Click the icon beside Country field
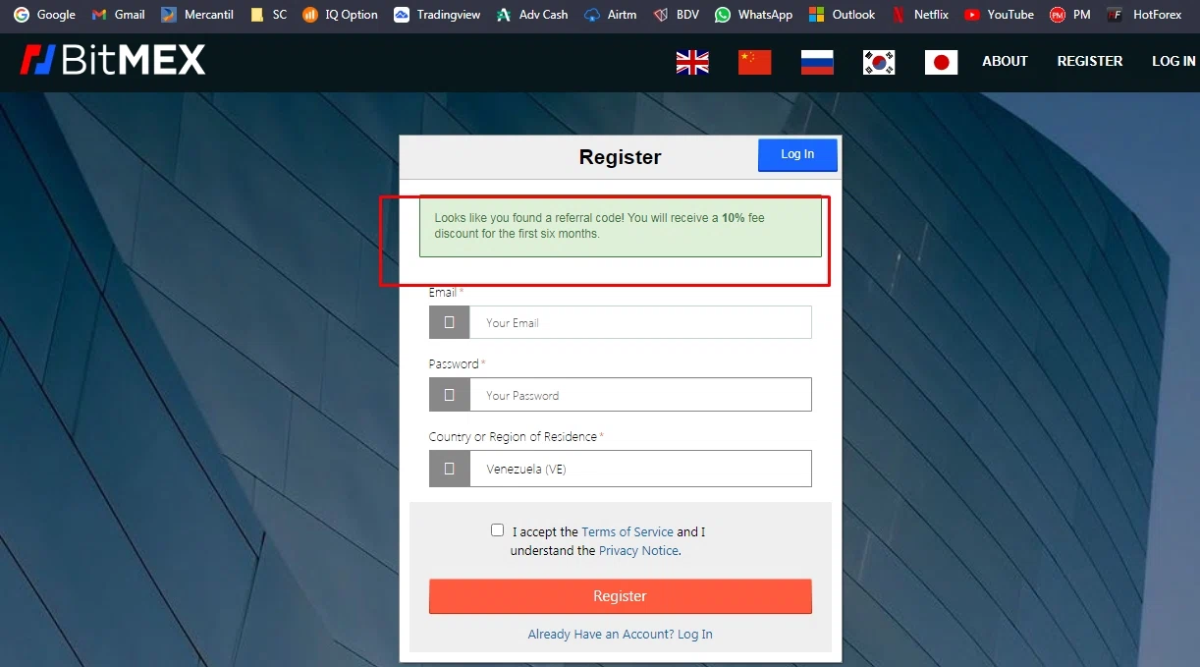This screenshot has width=1200, height=667. coord(449,469)
